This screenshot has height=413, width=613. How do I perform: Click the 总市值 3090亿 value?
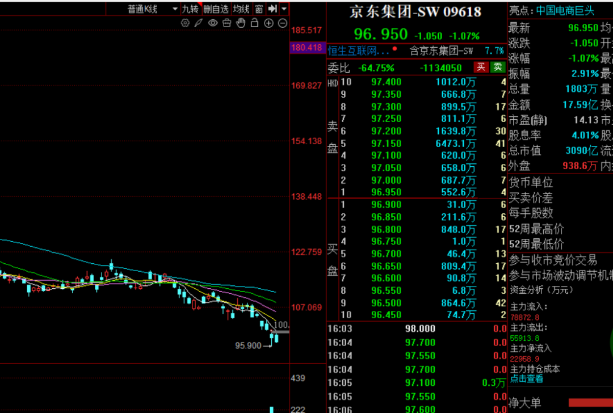582,150
